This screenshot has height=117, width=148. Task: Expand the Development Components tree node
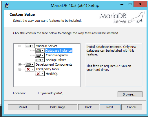(x=20, y=64)
